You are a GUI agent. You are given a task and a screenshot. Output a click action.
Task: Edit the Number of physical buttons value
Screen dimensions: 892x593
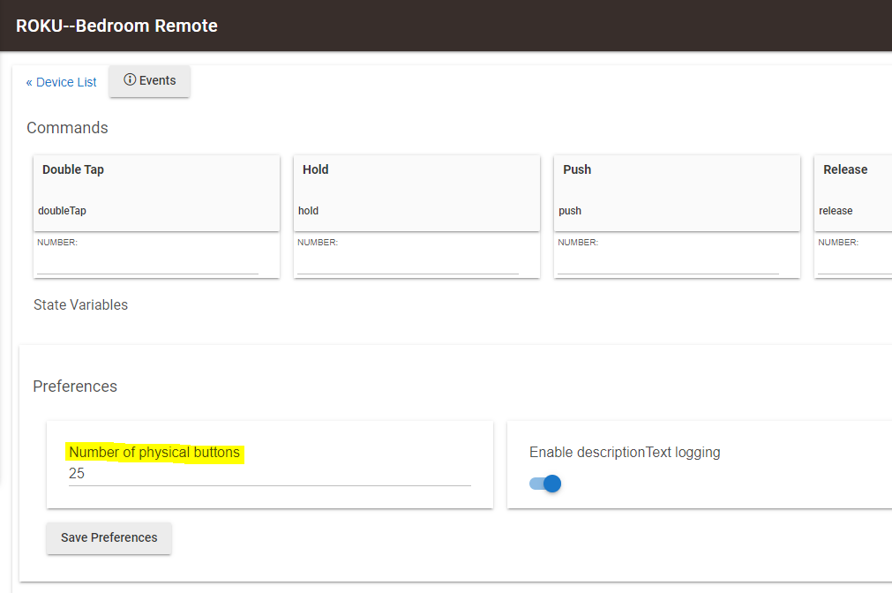(265, 473)
